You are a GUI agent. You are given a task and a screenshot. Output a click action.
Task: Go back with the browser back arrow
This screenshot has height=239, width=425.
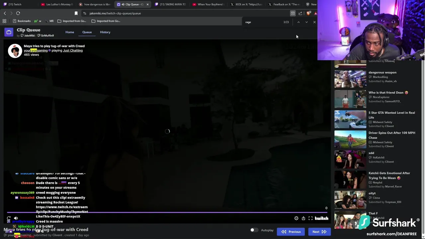click(x=5, y=13)
